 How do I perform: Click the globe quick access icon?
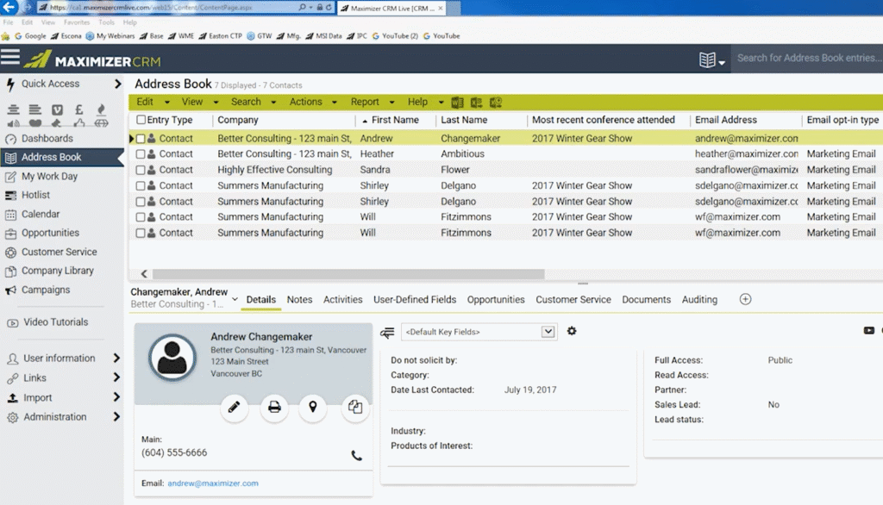101,122
